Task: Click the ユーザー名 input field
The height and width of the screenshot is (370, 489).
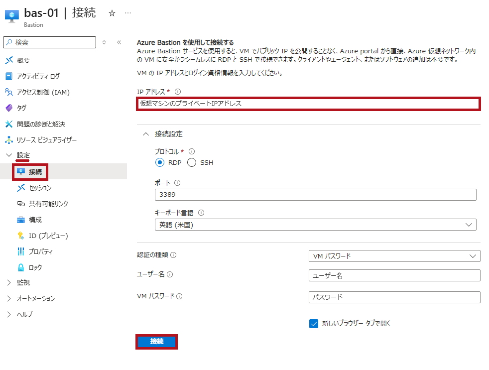Action: point(394,275)
